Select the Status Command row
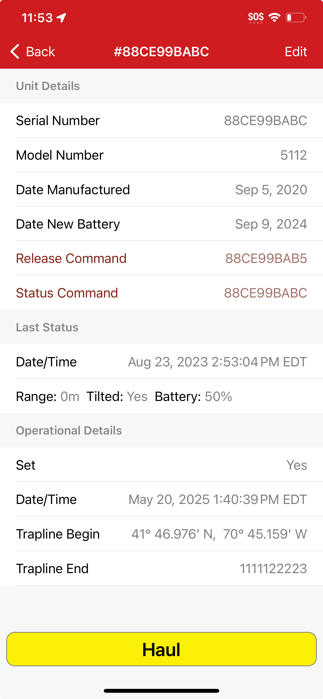The width and height of the screenshot is (323, 699). 161,293
